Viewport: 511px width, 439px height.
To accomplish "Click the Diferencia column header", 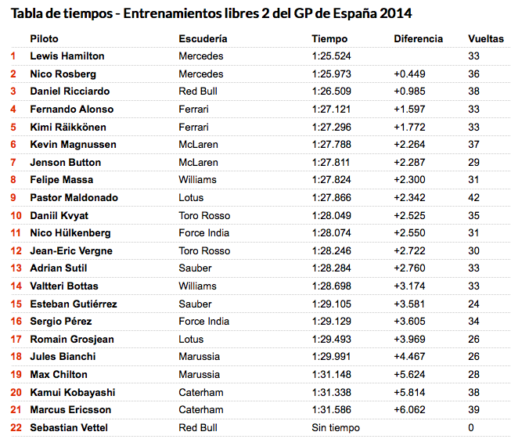I will click(x=418, y=39).
